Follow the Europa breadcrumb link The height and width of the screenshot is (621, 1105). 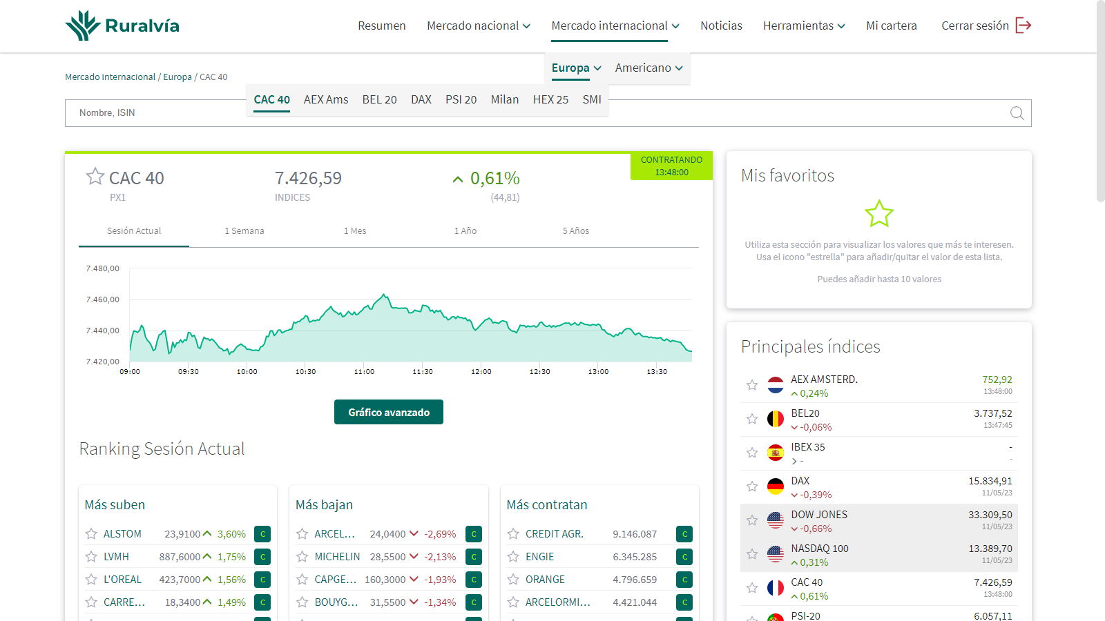point(177,77)
